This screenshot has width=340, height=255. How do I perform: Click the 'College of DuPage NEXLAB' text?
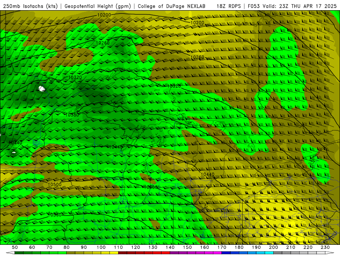(x=172, y=6)
